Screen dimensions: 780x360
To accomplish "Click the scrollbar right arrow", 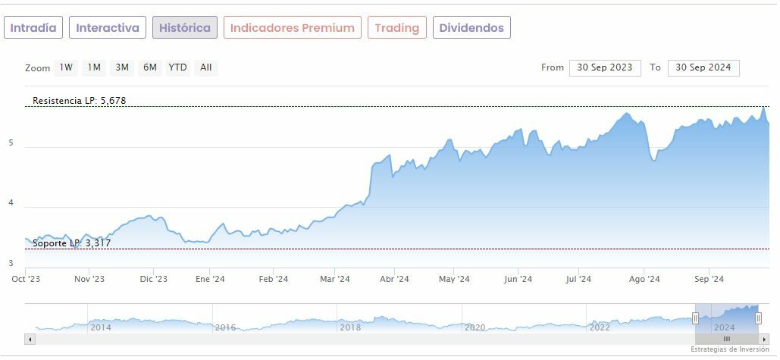I will [764, 339].
